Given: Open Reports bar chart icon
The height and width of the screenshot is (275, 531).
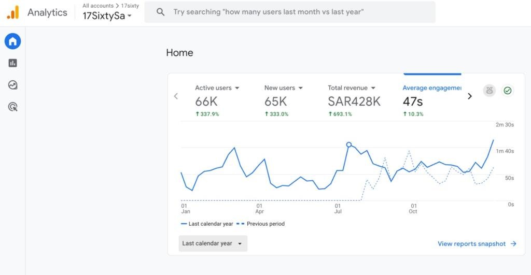Looking at the screenshot, I should click(12, 63).
